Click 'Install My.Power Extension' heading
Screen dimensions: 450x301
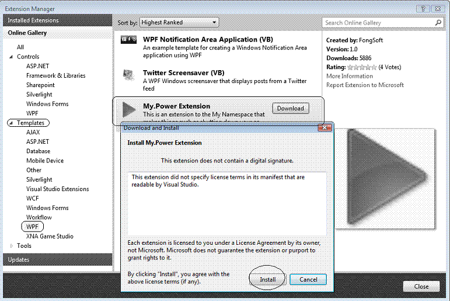(x=165, y=143)
